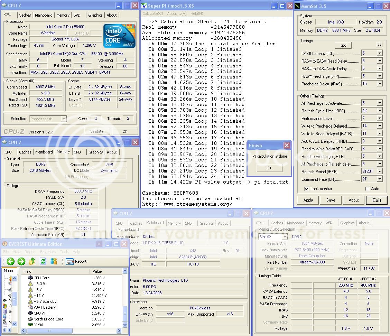Open the Graphics tab in memory CPU-Z
This screenshot has width=390, height=336.
click(95, 152)
